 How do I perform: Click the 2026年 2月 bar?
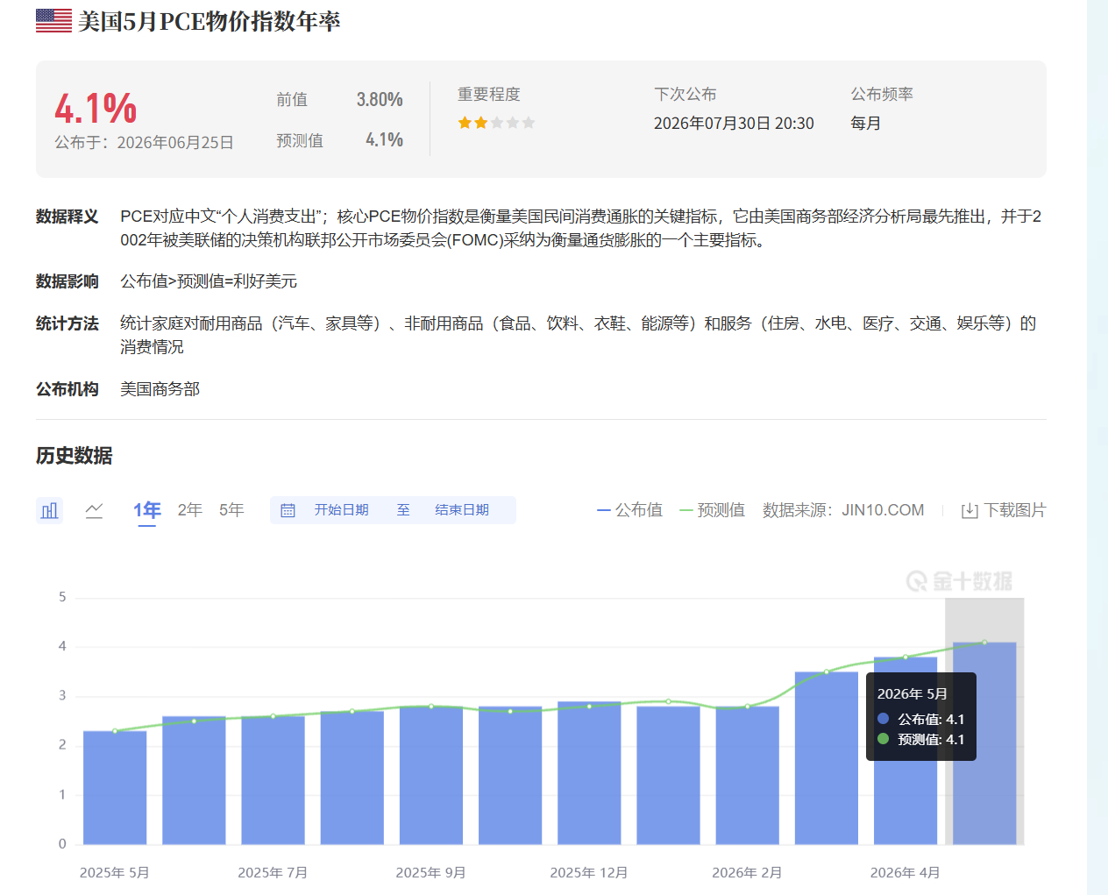[748, 775]
